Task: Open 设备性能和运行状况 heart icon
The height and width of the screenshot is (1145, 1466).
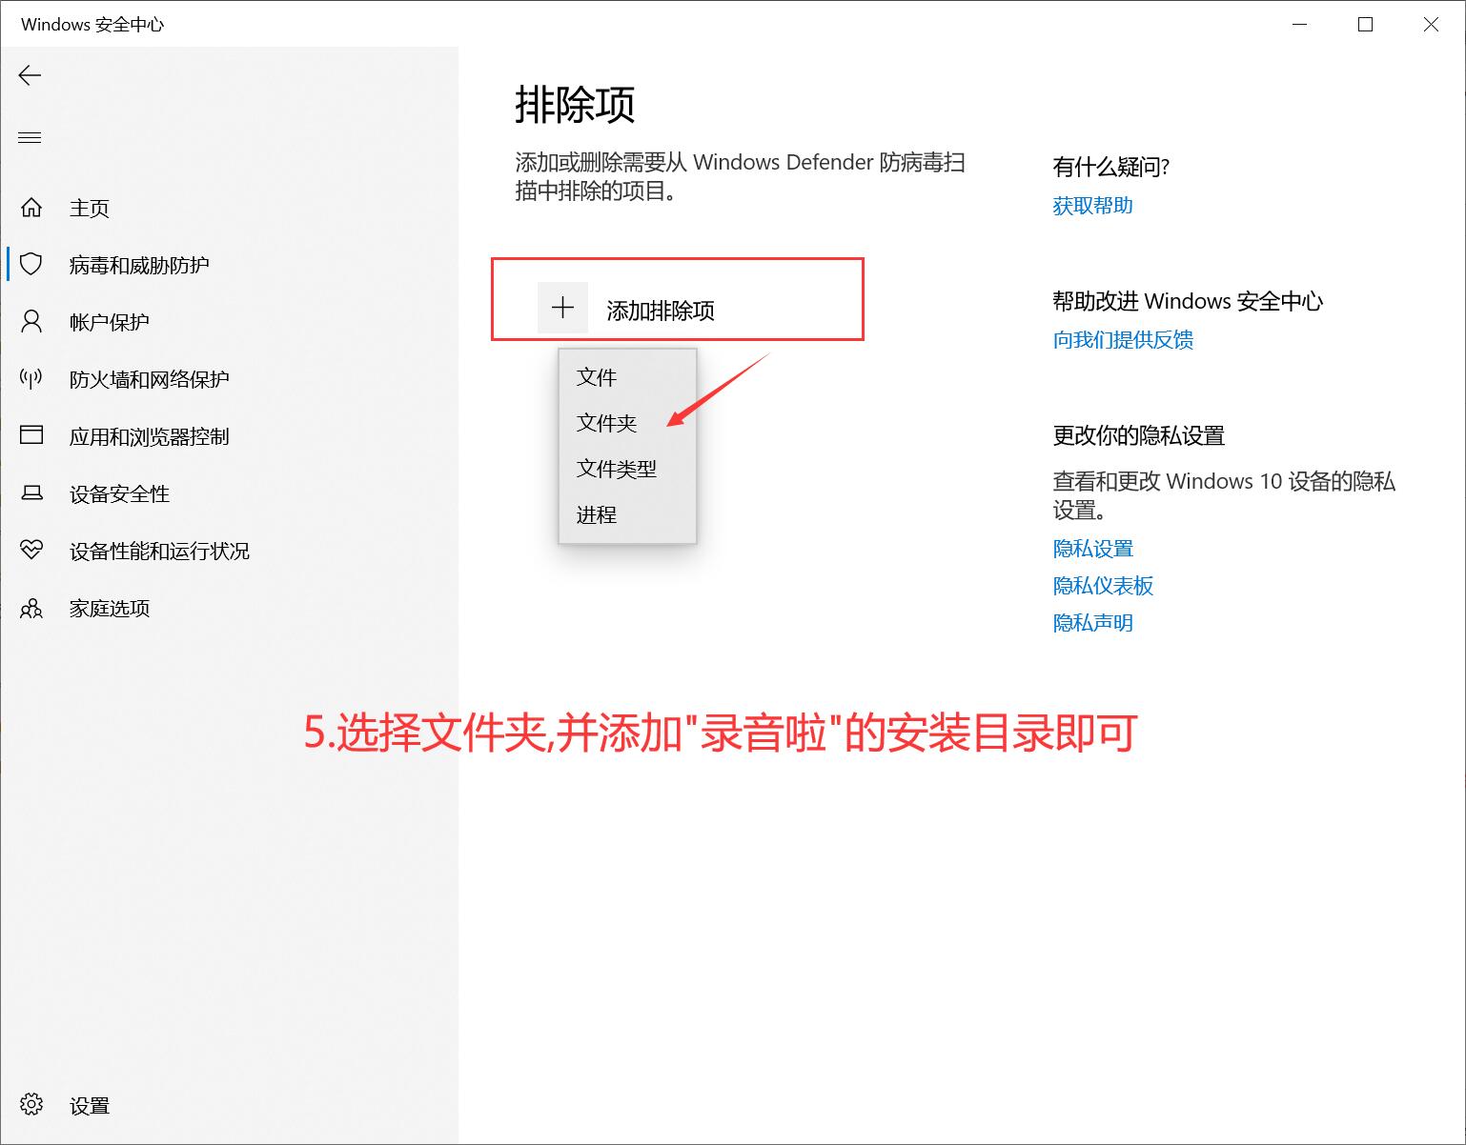Action: 31,550
